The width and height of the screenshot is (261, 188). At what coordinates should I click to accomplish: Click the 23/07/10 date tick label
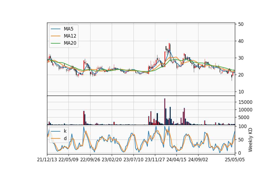[133, 160]
